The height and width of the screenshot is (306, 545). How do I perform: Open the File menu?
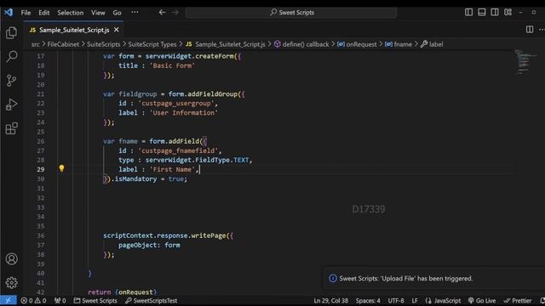[26, 13]
